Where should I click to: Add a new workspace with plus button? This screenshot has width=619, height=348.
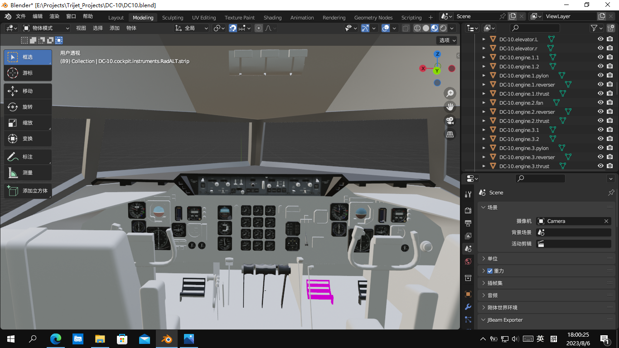(430, 18)
